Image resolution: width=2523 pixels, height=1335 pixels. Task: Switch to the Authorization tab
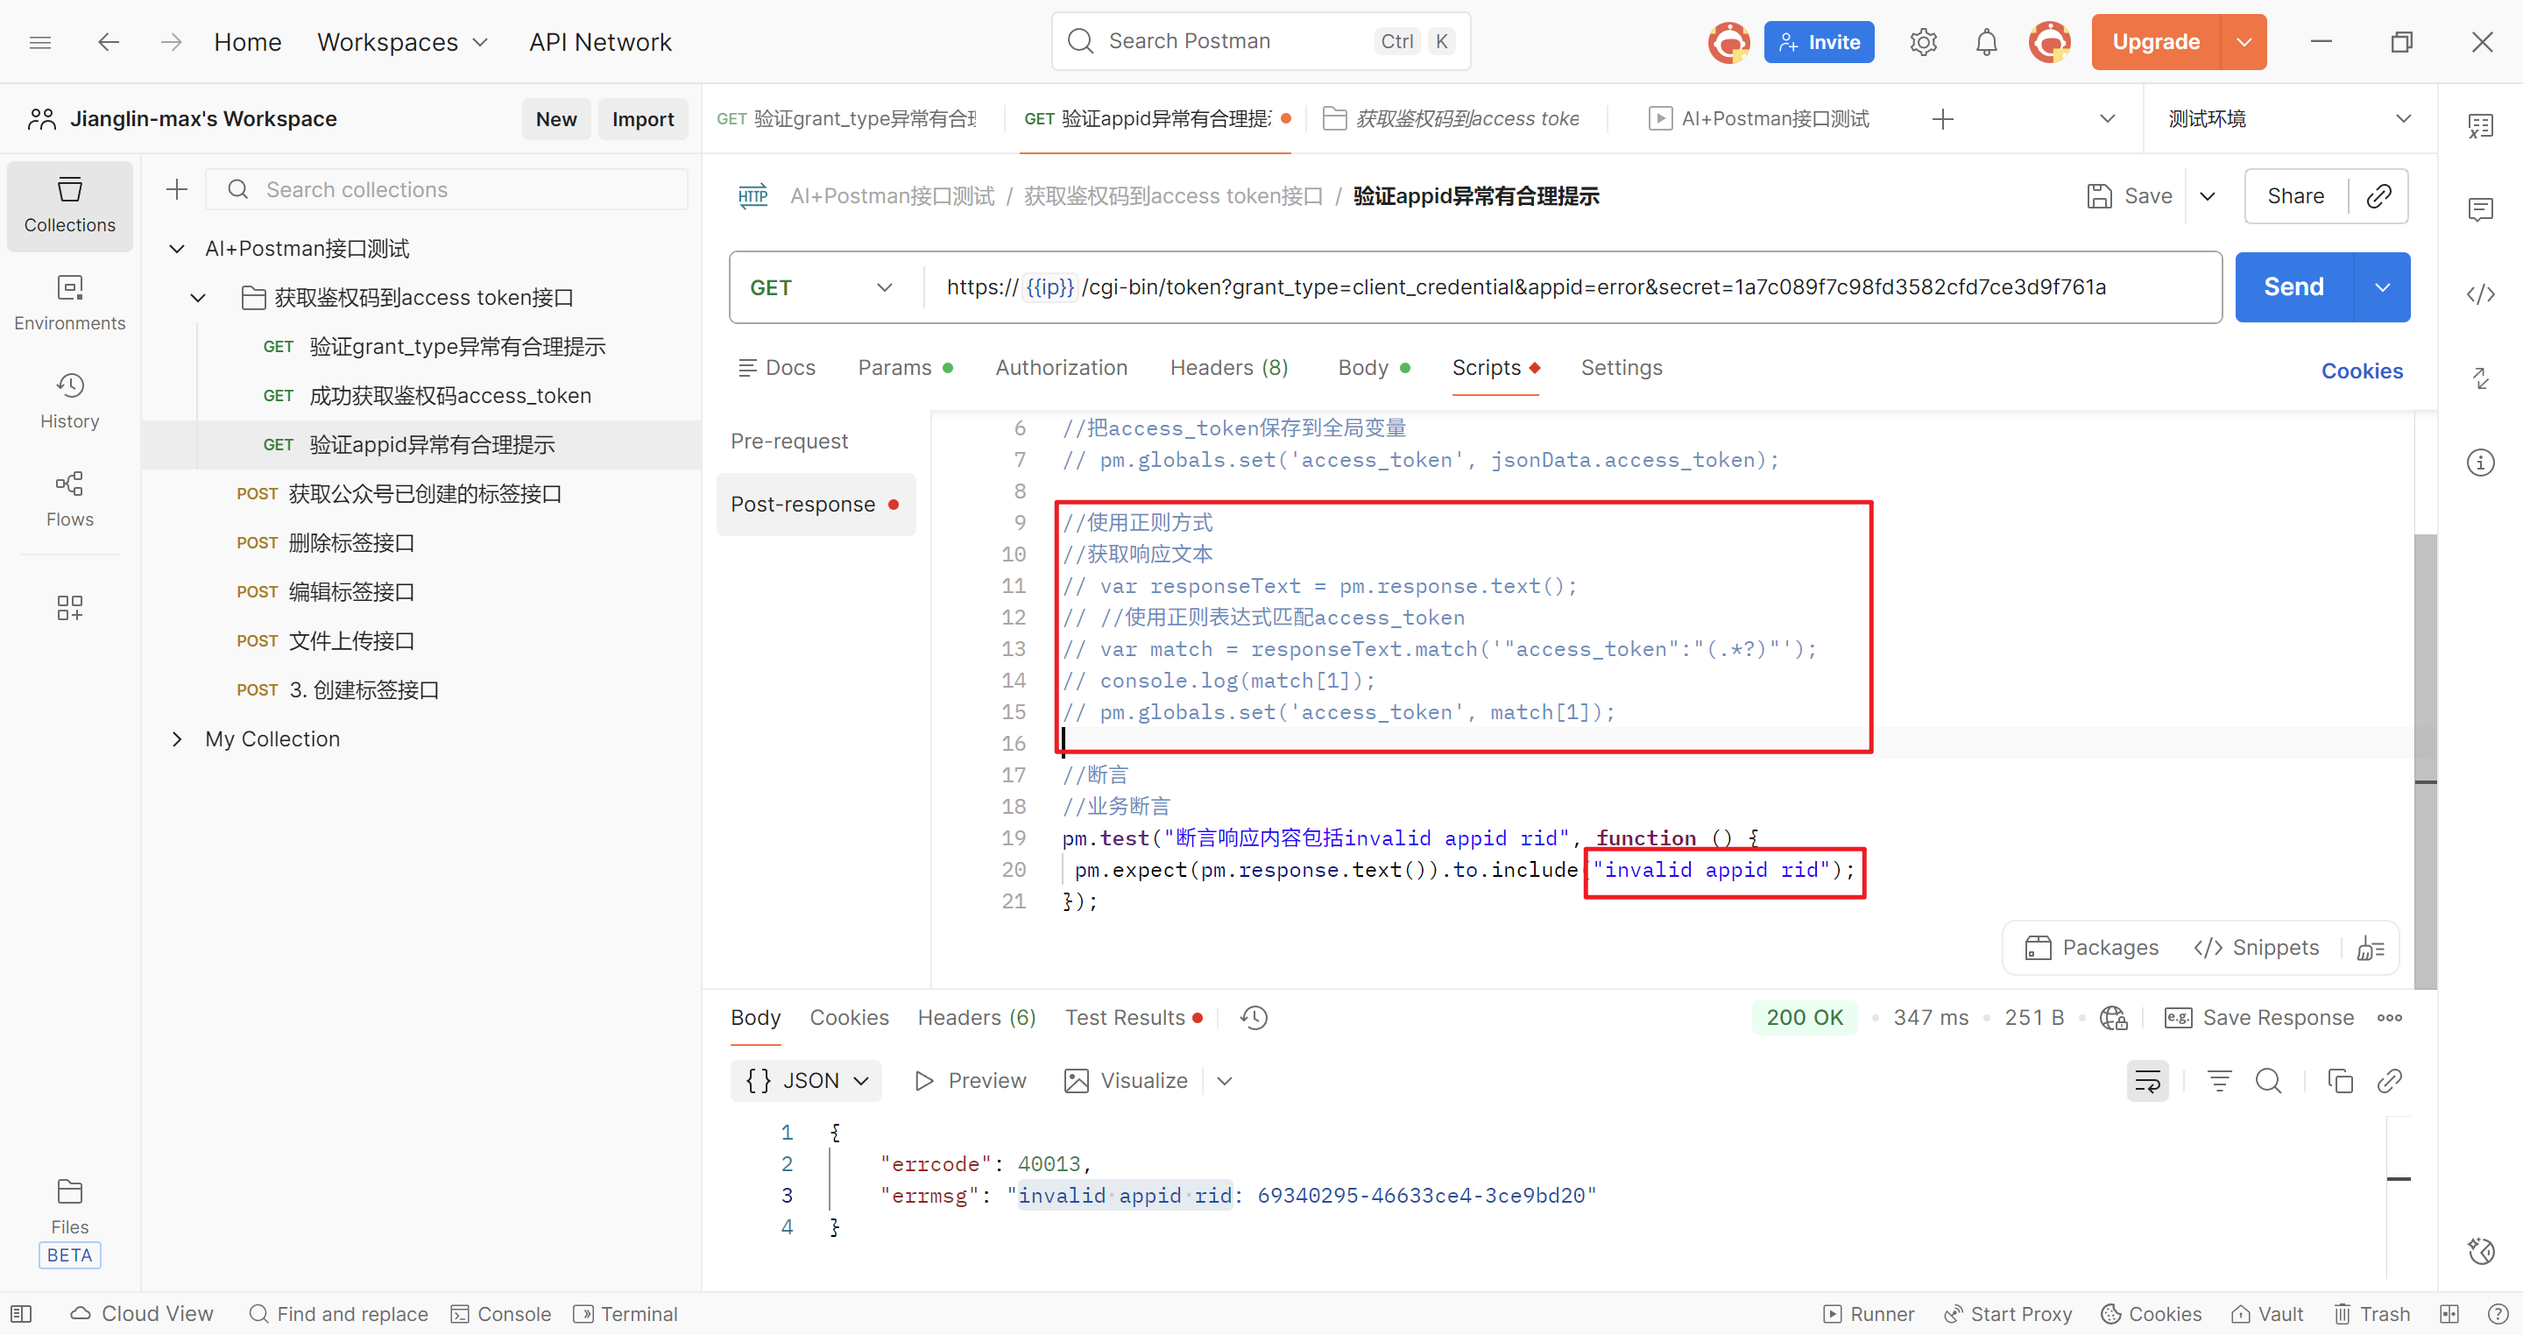pyautogui.click(x=1061, y=367)
